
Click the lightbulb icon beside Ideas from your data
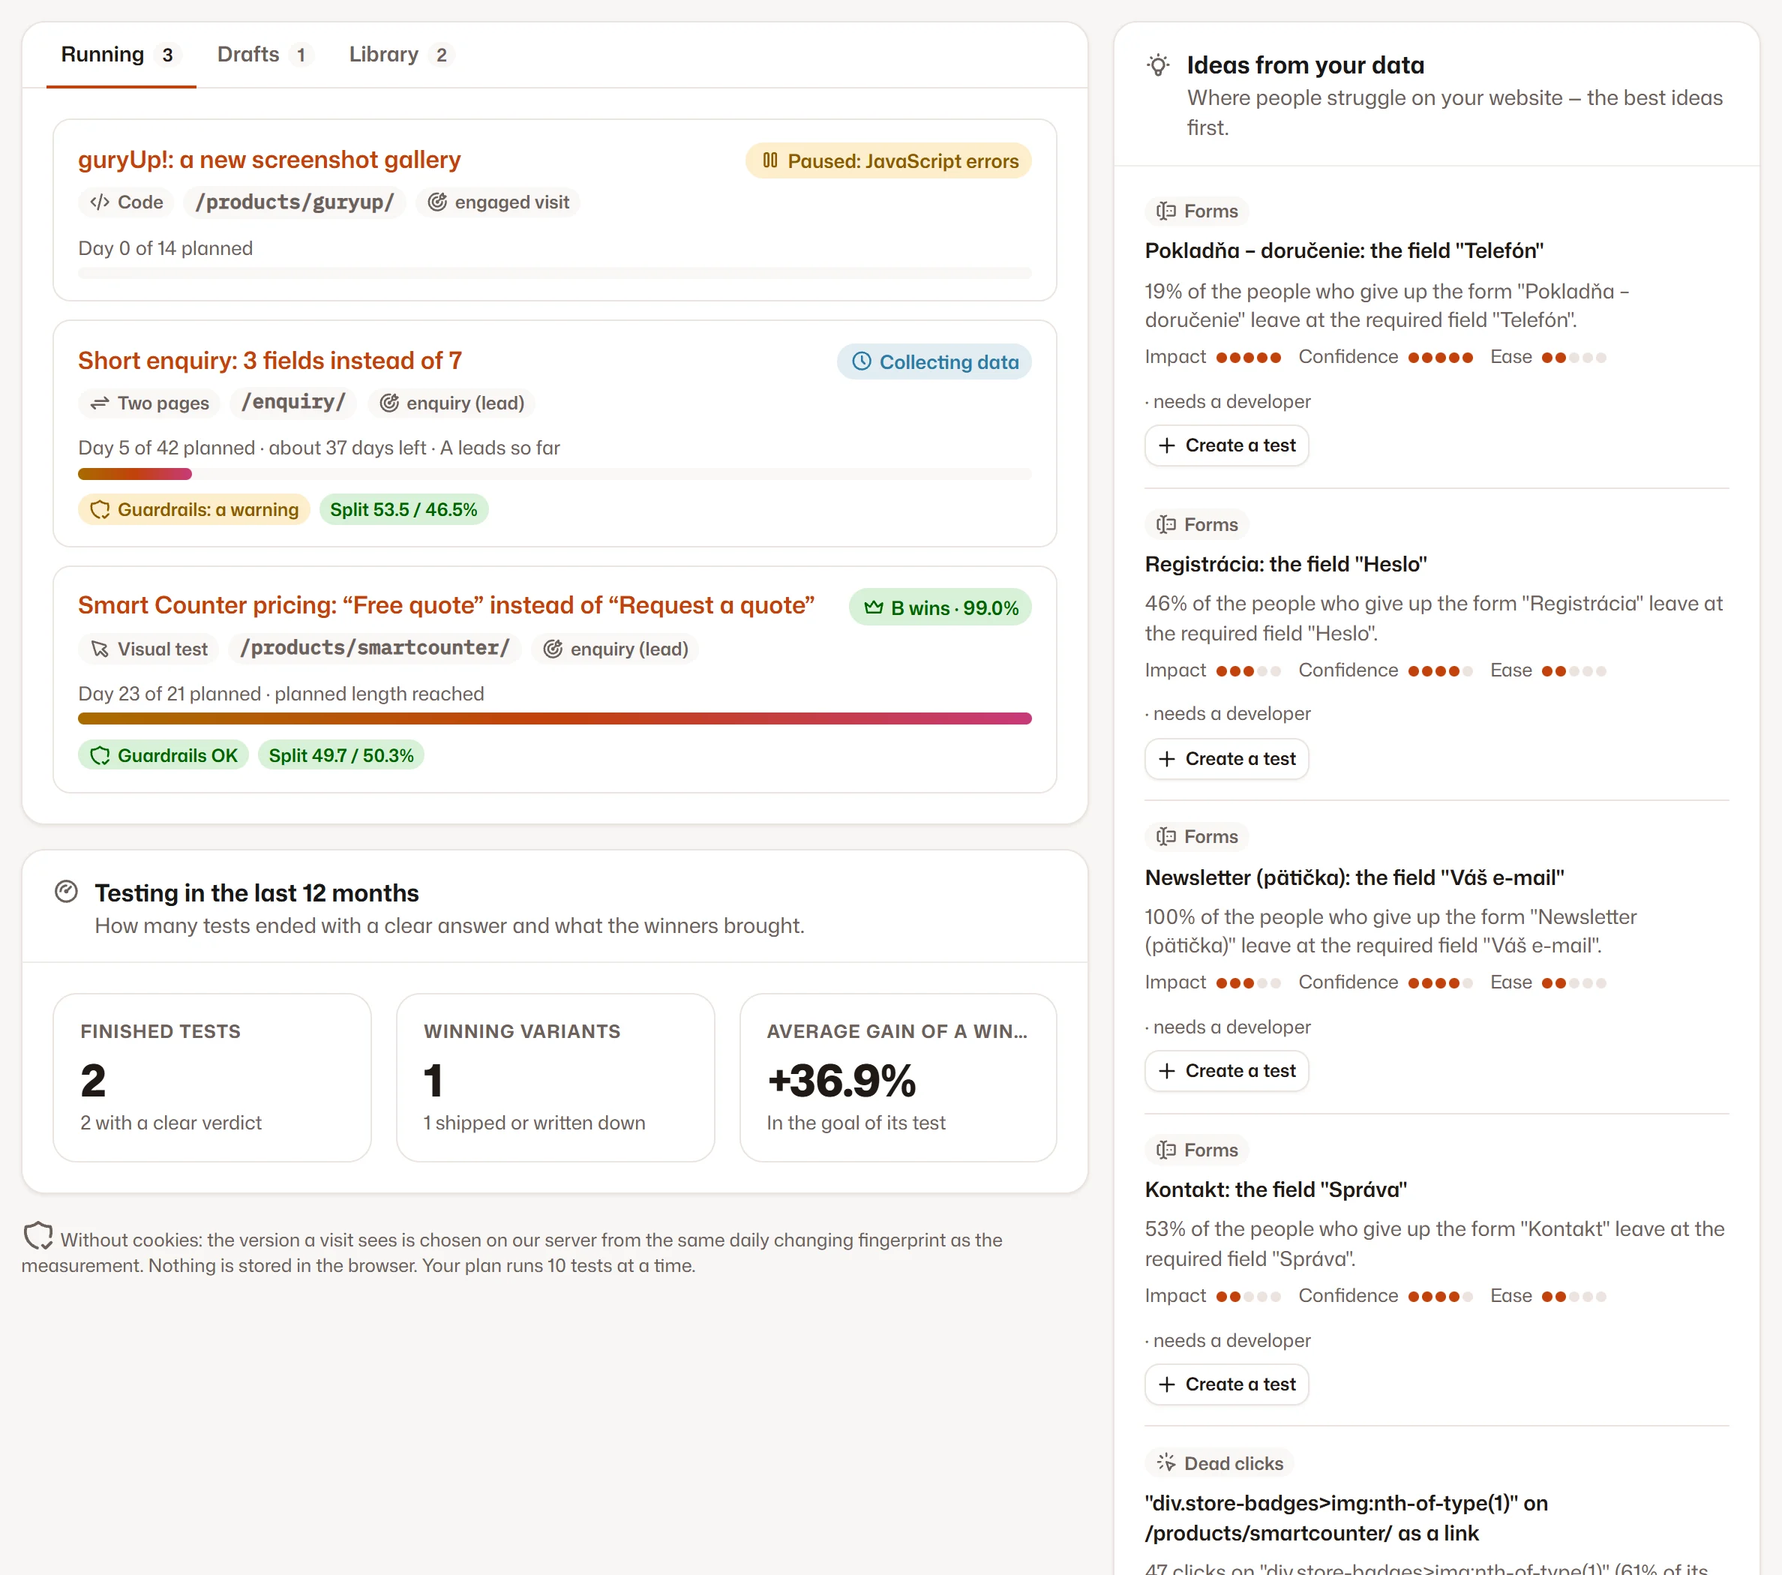click(1158, 65)
